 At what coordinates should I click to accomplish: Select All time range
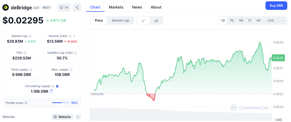[x=258, y=21]
